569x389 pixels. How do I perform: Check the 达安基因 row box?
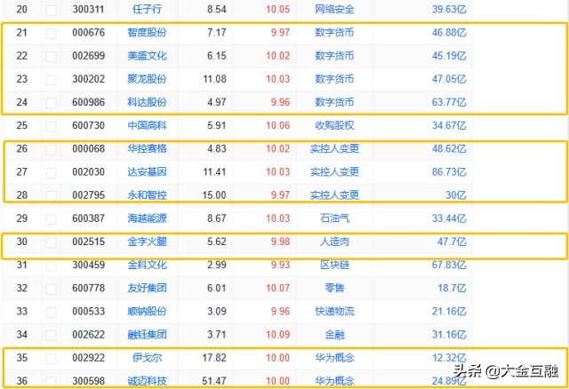click(51, 172)
